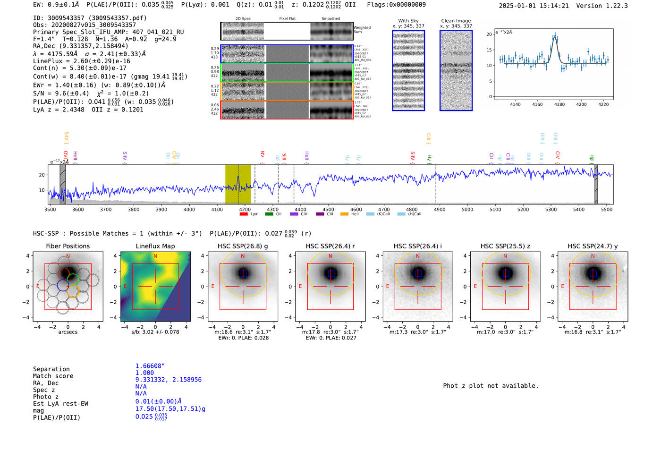
Task: Select the timestamp 2025-01-01 15:14:21
Action: tap(534, 6)
